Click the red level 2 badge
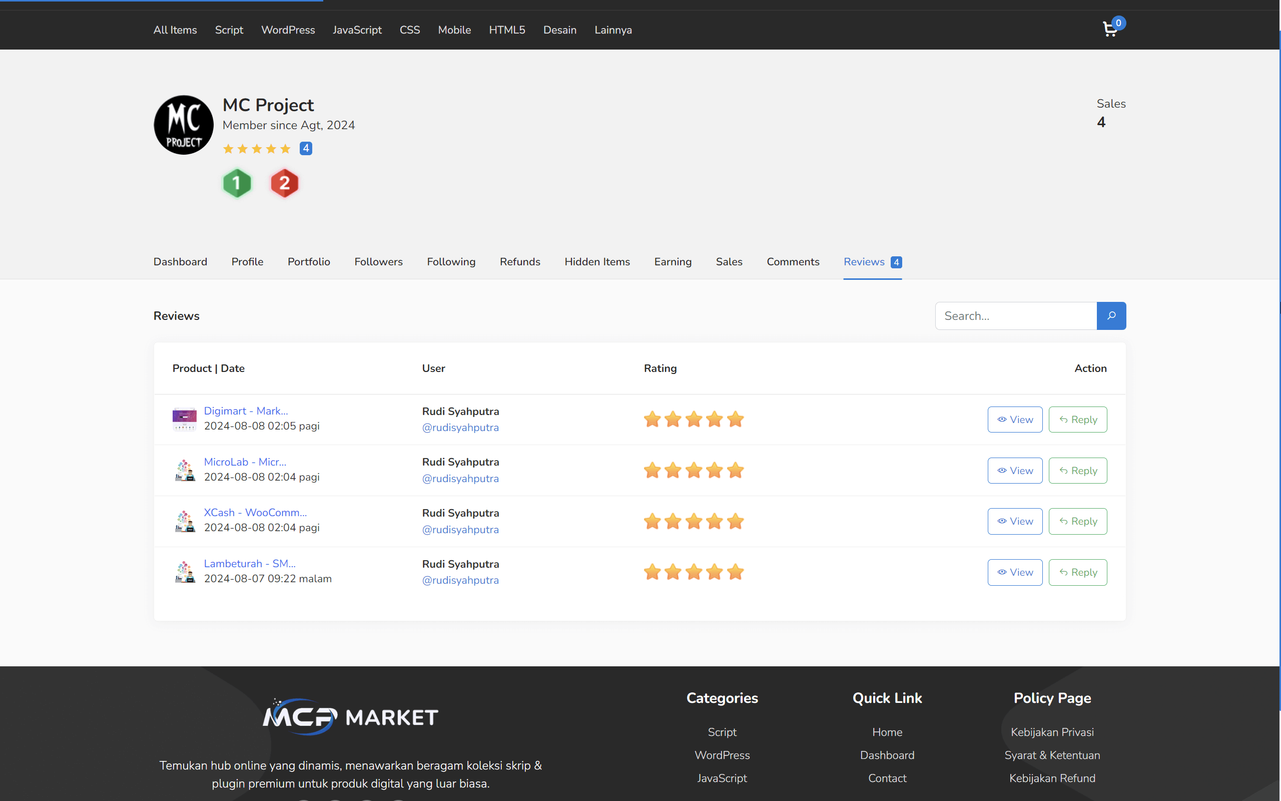The image size is (1281, 801). point(284,183)
